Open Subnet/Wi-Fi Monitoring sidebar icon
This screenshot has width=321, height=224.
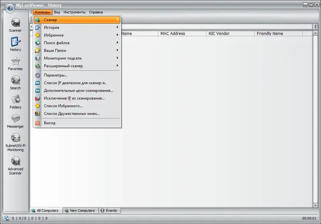click(16, 138)
